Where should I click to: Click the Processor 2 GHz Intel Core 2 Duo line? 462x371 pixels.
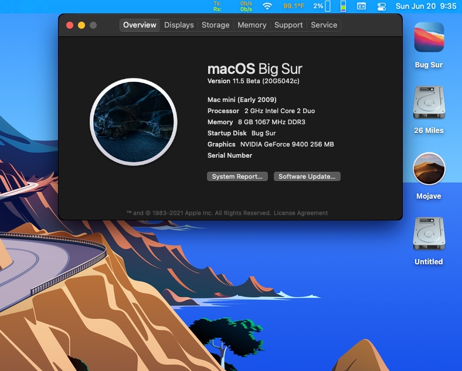pos(261,111)
